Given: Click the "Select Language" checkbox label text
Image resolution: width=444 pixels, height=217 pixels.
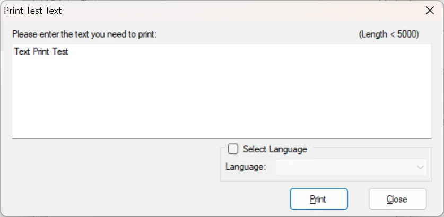Looking at the screenshot, I should [x=275, y=149].
